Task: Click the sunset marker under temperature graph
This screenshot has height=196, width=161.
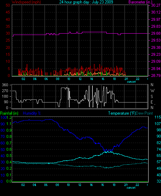Action: point(131,188)
